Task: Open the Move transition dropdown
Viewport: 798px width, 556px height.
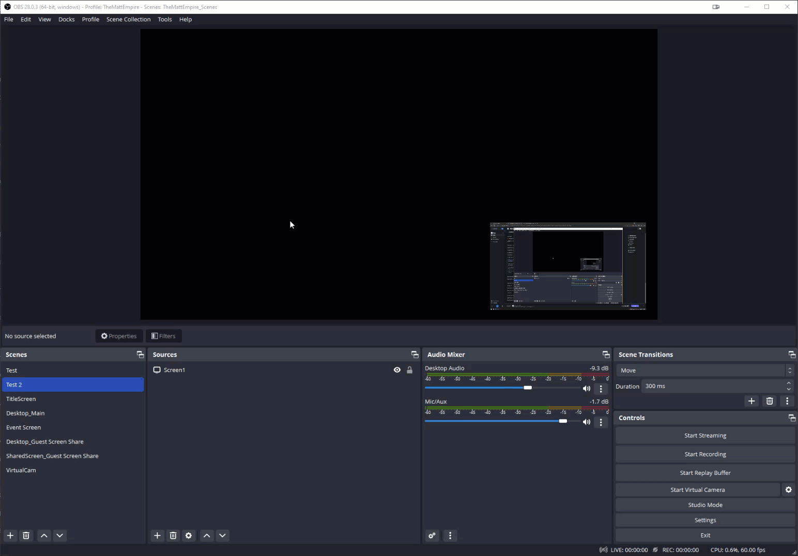Action: [704, 370]
